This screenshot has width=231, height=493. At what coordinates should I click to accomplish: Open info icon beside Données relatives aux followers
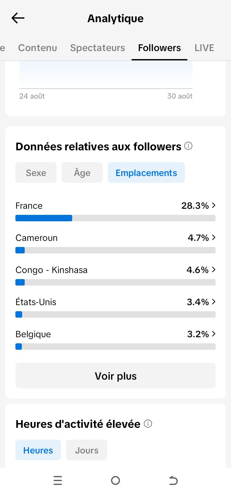189,146
